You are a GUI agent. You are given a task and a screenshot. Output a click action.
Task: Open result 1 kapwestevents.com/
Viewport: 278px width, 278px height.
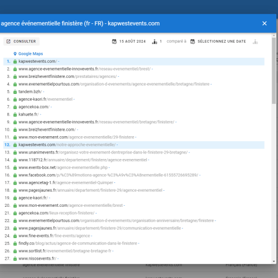point(38,61)
